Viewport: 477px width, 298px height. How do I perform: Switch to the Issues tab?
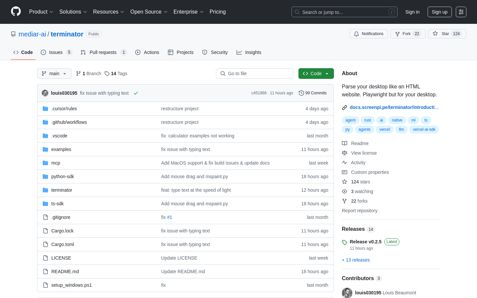(x=56, y=52)
